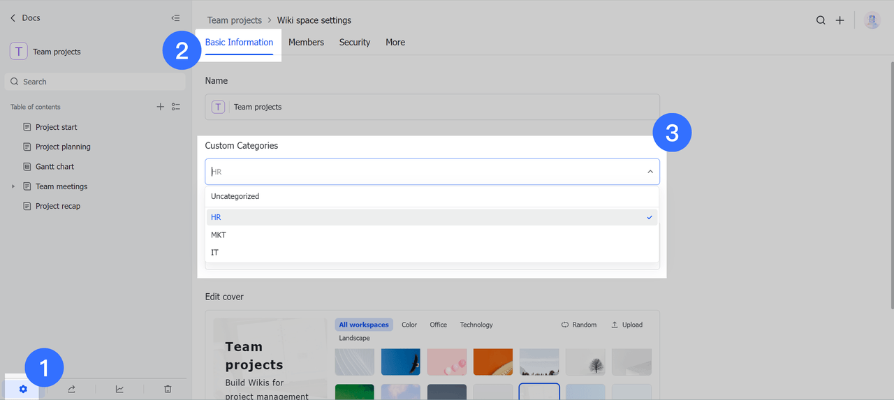
Task: Choose the MKT category option
Action: [432, 235]
